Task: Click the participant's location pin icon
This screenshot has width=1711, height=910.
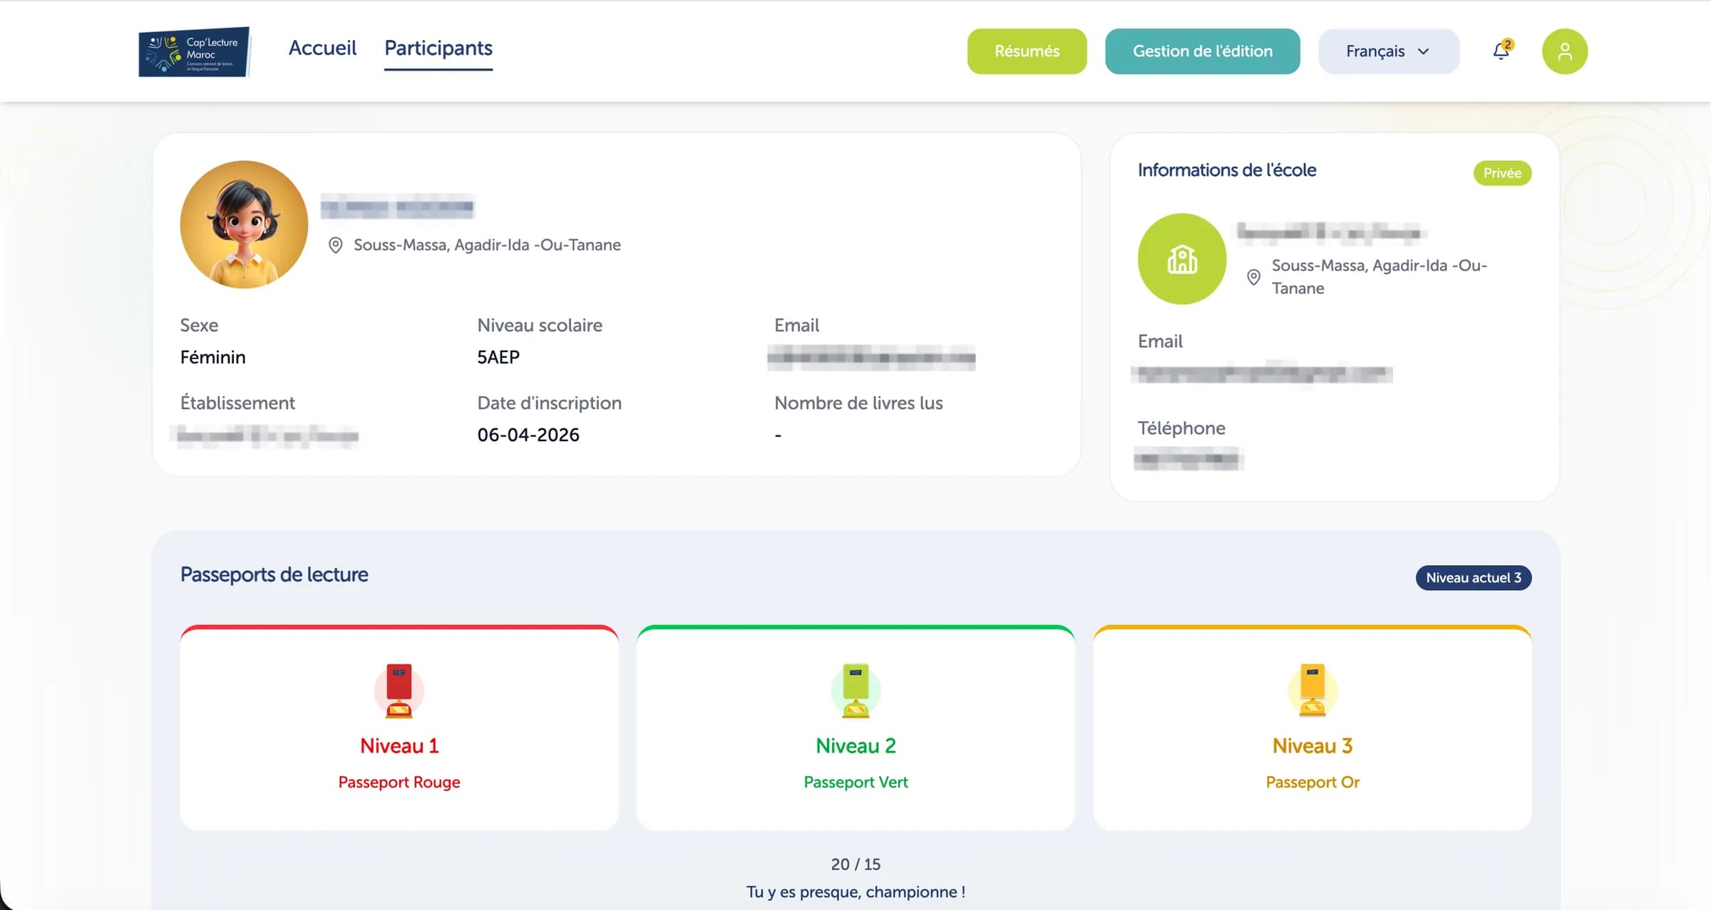Action: click(x=335, y=245)
